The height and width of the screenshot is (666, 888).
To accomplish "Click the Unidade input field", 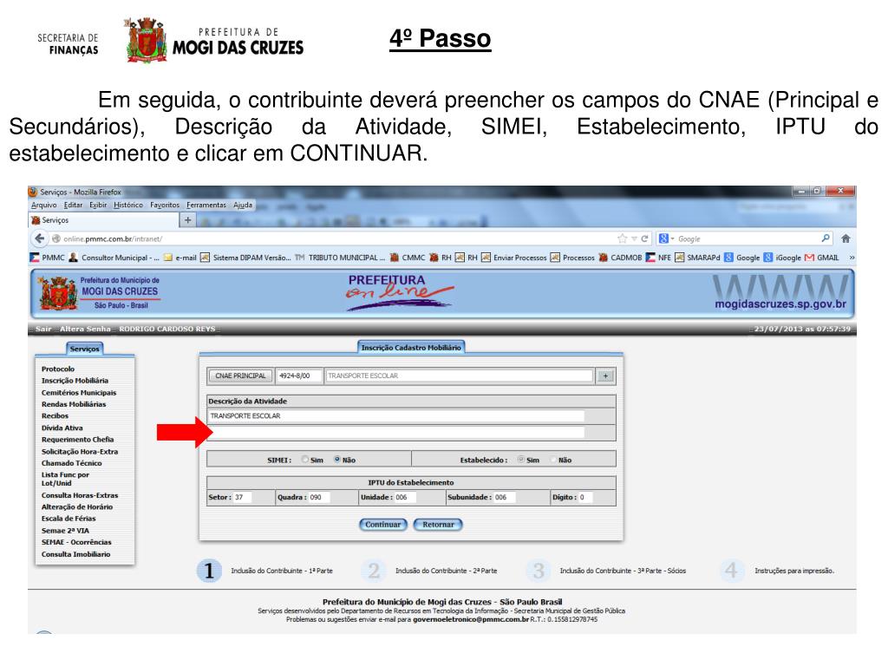I will tap(405, 497).
